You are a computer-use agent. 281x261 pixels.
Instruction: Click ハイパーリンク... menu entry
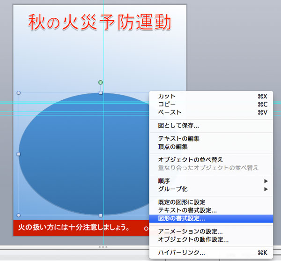tap(181, 253)
